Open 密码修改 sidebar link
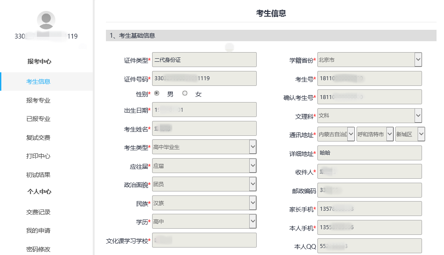This screenshot has width=444, height=255. tap(38, 249)
